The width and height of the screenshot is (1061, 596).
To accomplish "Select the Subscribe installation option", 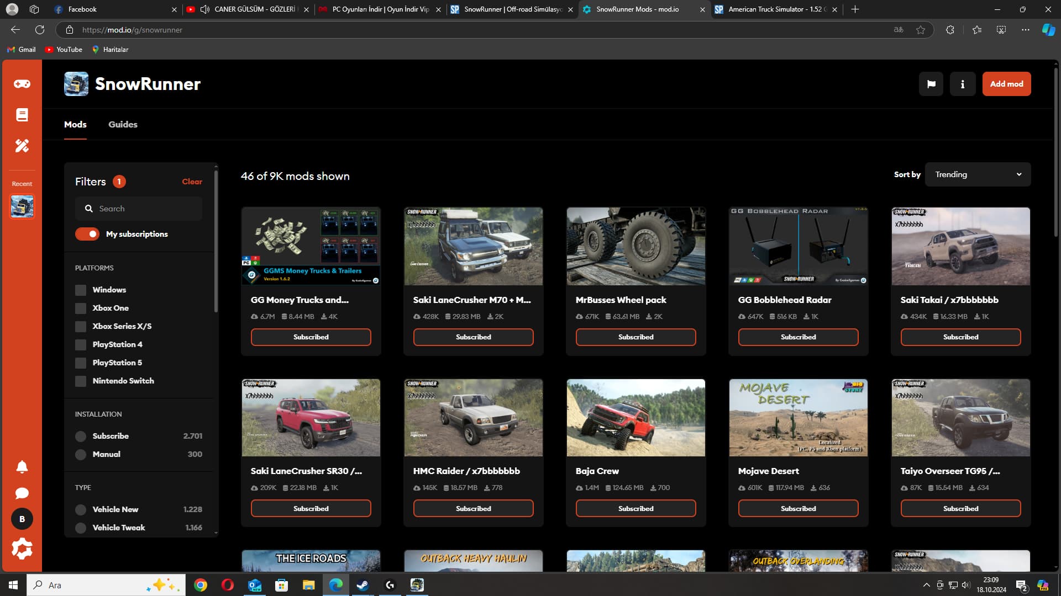I will pyautogui.click(x=81, y=436).
